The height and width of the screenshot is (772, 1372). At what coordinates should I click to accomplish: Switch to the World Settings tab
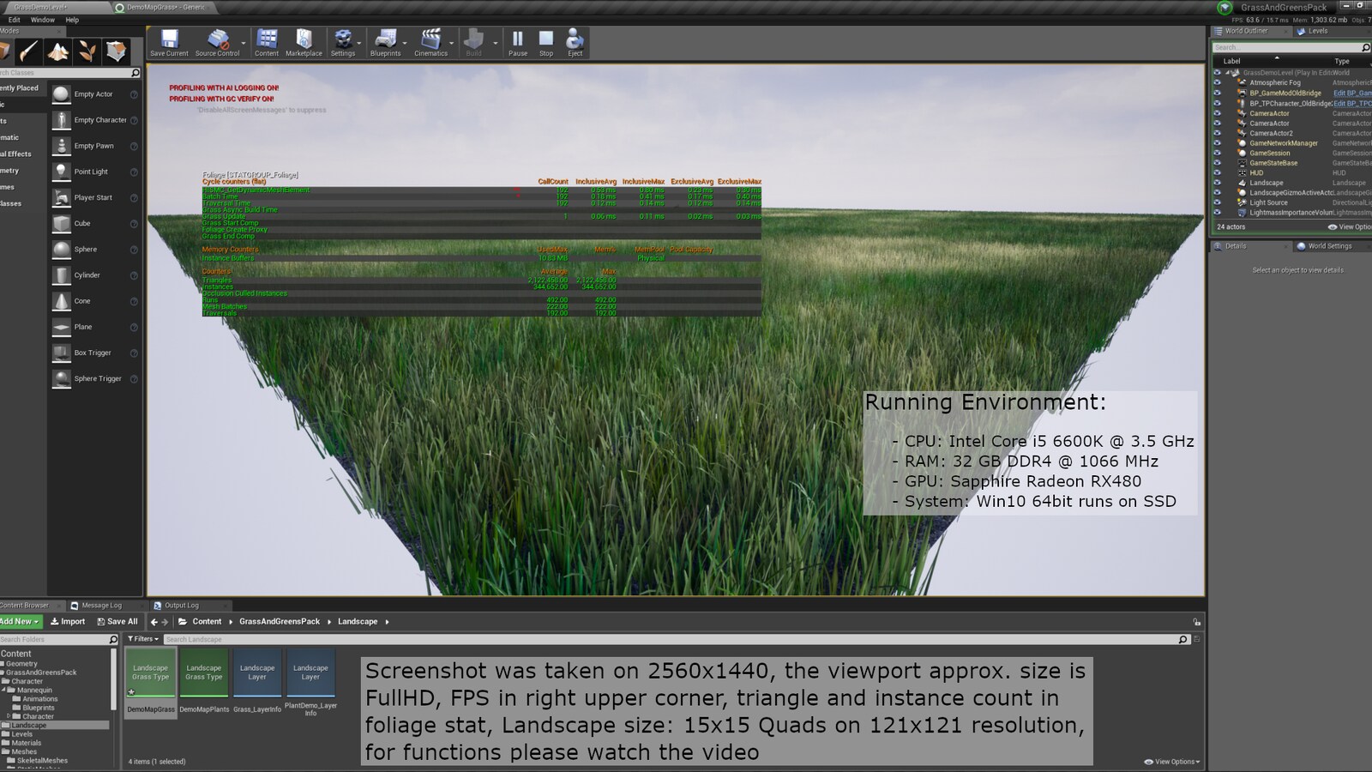pos(1329,246)
